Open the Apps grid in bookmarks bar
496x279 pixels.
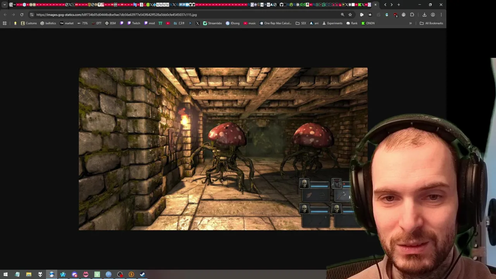(5, 23)
